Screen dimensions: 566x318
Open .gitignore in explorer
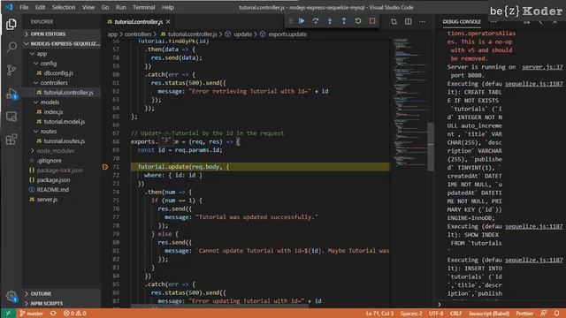[x=50, y=161]
